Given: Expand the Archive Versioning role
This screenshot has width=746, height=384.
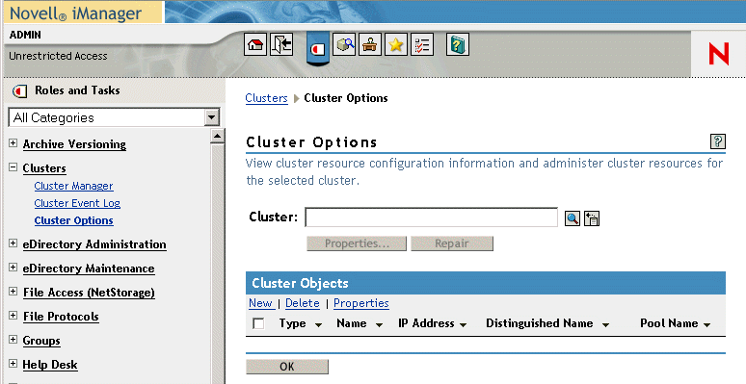Looking at the screenshot, I should 13,143.
